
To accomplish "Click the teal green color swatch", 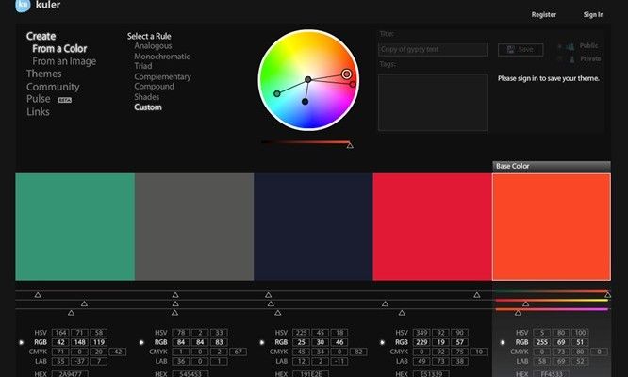I will tap(74, 226).
